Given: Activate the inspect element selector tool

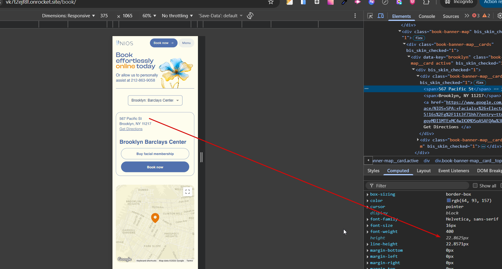Looking at the screenshot, I should [370, 16].
